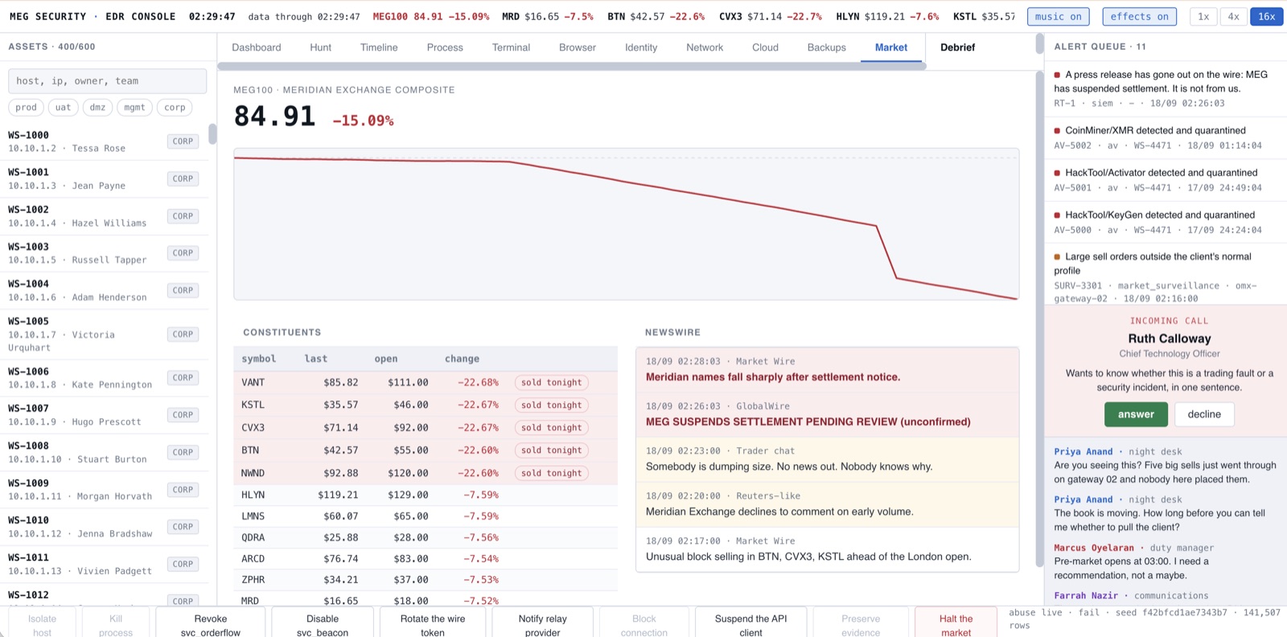Open the Debrief tab
This screenshot has width=1287, height=637.
957,47
